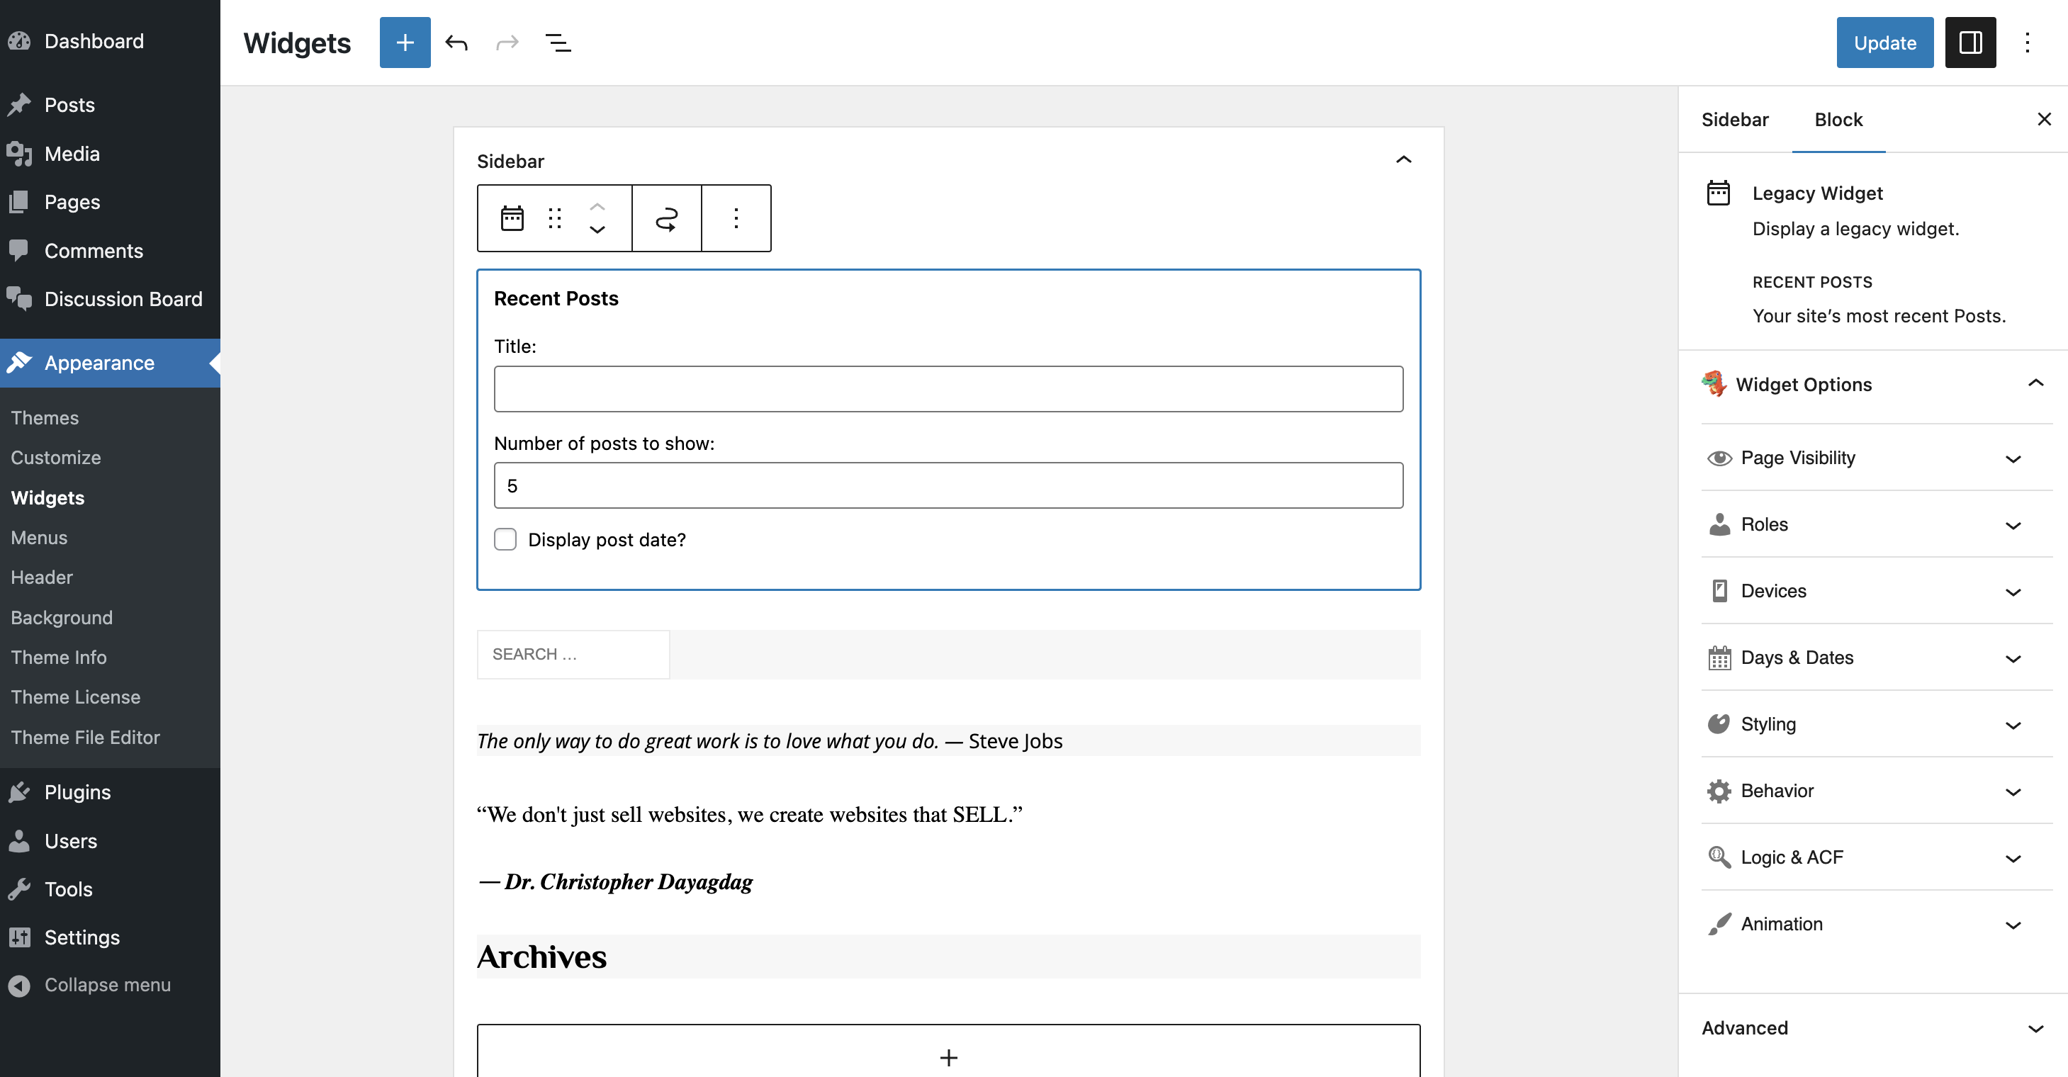Click the drag handle of the Recent Posts block
This screenshot has height=1077, width=2068.
point(555,218)
